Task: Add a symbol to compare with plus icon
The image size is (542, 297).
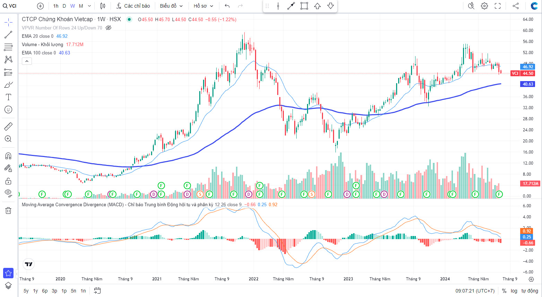Action: coord(40,6)
